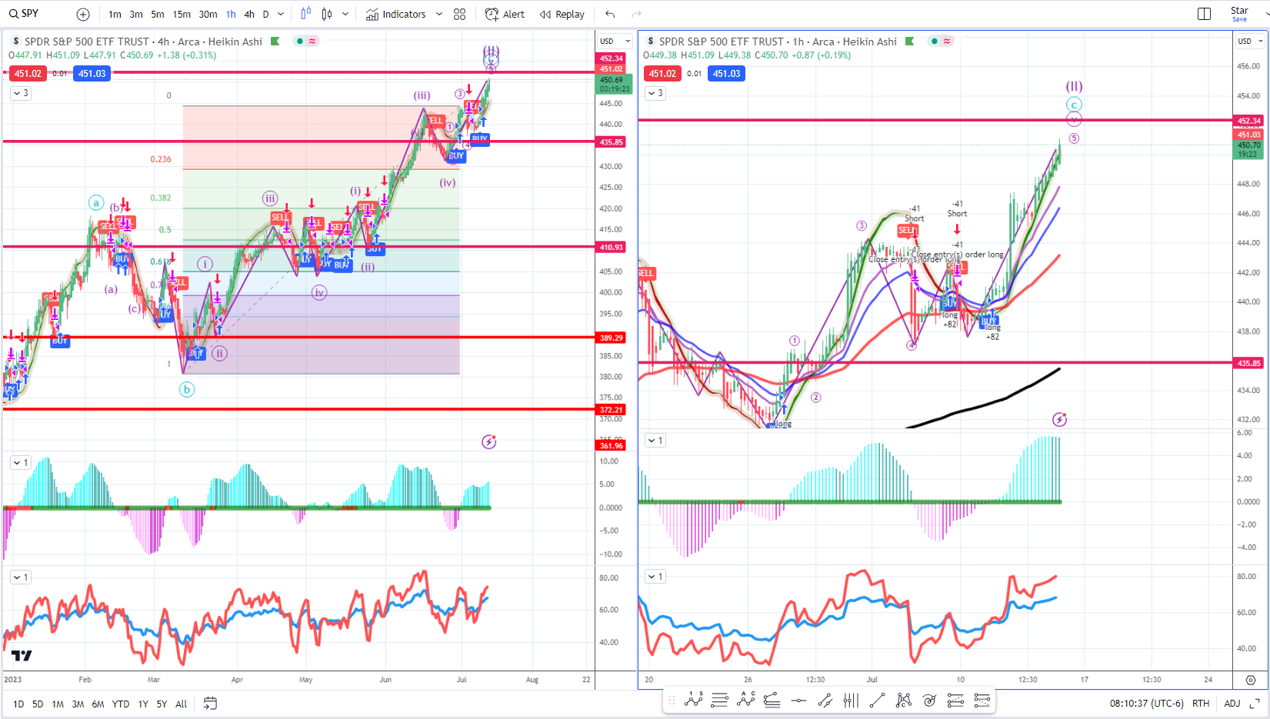Click the Star Save layout button
1270x719 pixels.
1239,14
